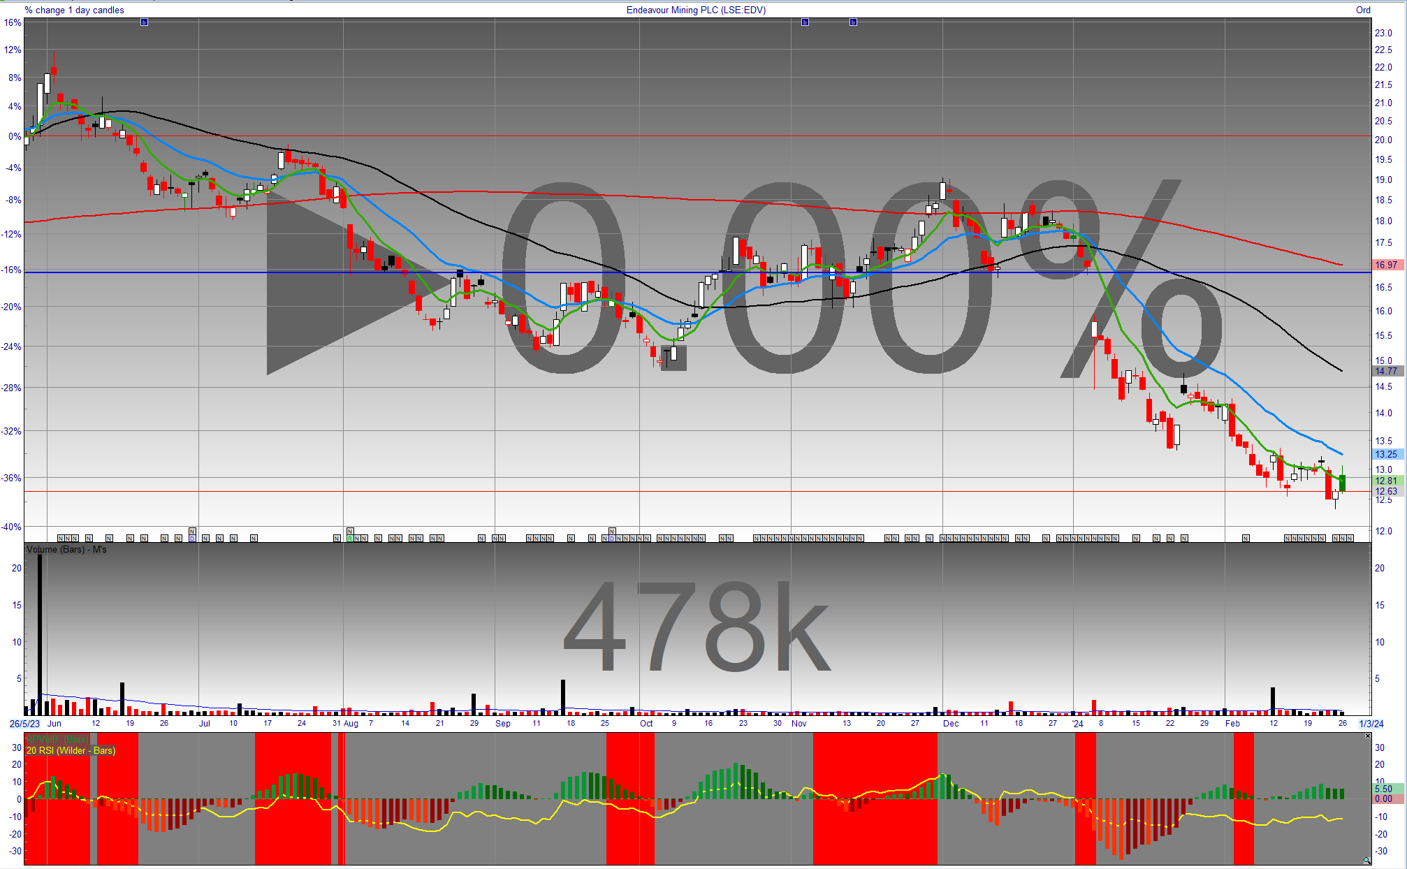
Task: Open the blue 'D' dividend flag in late June
Action: tap(192, 539)
